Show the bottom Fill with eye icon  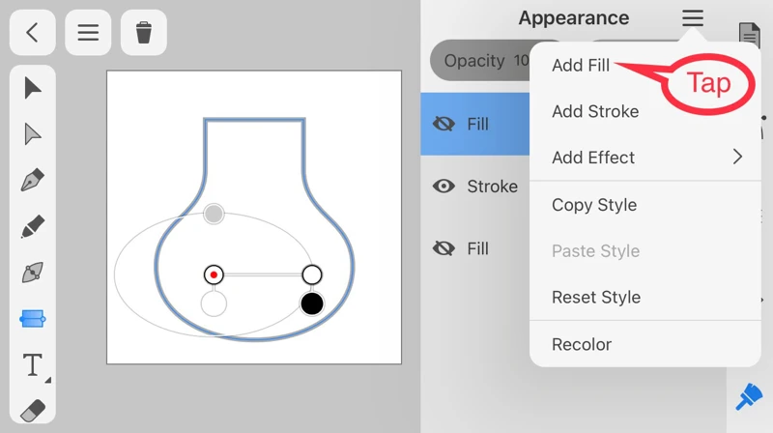click(444, 248)
